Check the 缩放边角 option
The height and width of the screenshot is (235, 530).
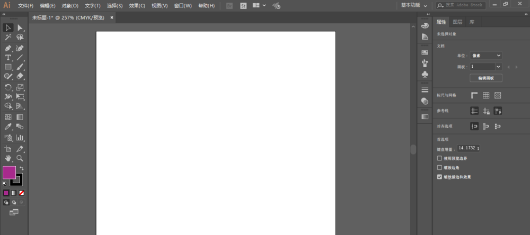point(439,167)
